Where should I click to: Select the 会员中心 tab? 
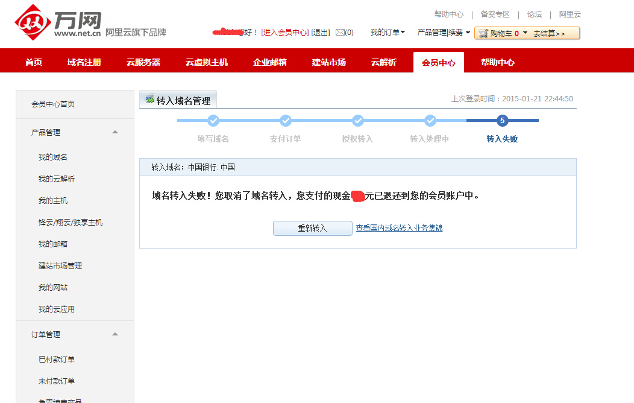439,63
